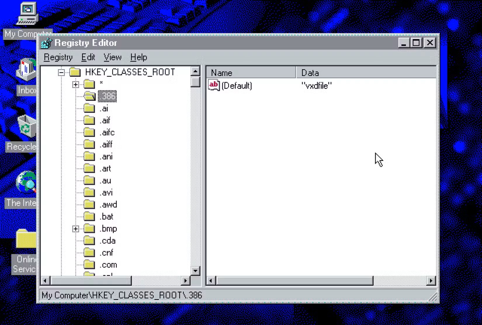Viewport: 482px width, 325px height.
Task: Open the Online Services folder icon
Action: [x=26, y=239]
